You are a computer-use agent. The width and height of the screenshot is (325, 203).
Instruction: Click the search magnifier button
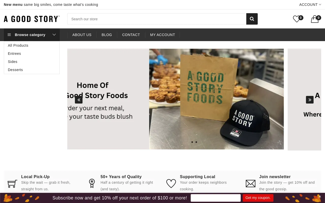point(252,19)
